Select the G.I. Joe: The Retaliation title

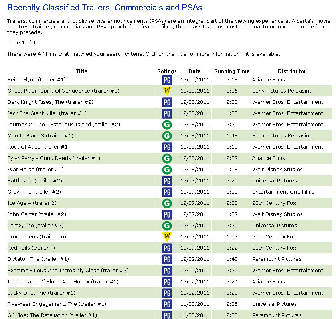tap(52, 315)
